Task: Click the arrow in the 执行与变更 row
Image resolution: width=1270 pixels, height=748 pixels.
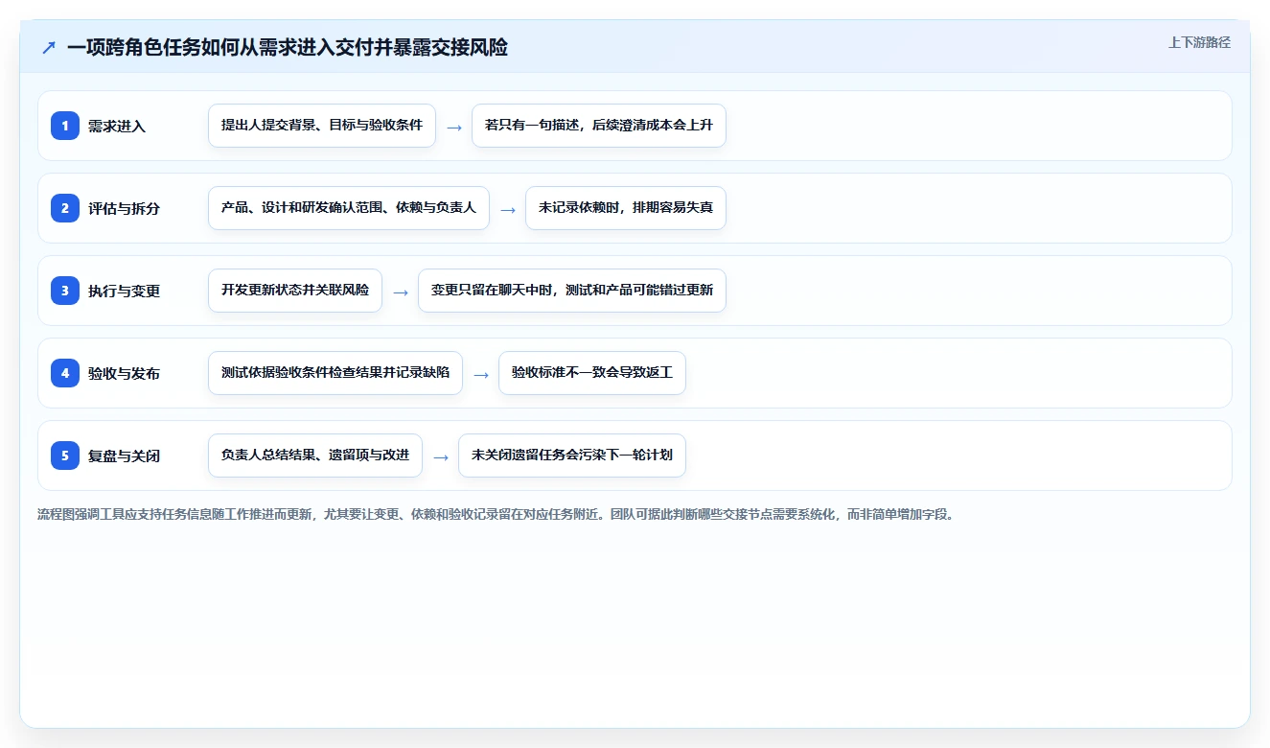Action: tap(401, 292)
